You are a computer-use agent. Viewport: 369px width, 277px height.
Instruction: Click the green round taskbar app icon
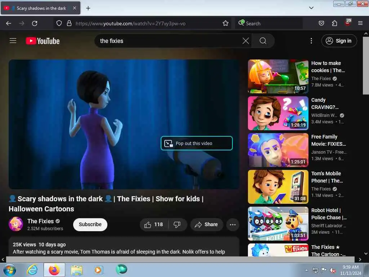click(x=121, y=269)
